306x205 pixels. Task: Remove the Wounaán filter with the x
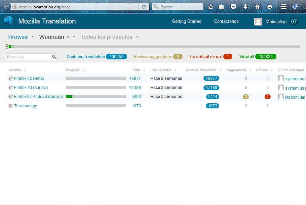click(x=68, y=37)
